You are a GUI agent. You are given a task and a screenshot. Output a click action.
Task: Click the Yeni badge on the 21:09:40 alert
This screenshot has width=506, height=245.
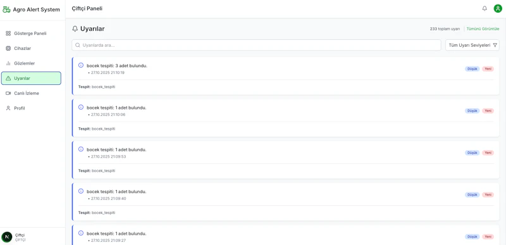488,194
